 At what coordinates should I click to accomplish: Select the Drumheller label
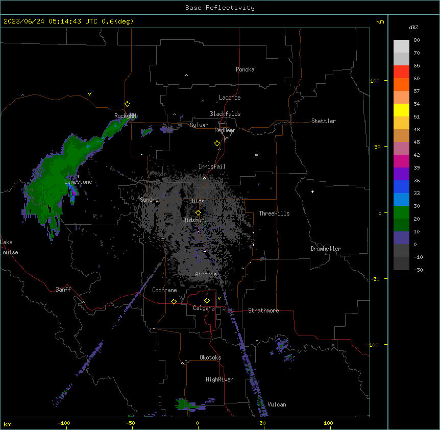click(x=326, y=249)
